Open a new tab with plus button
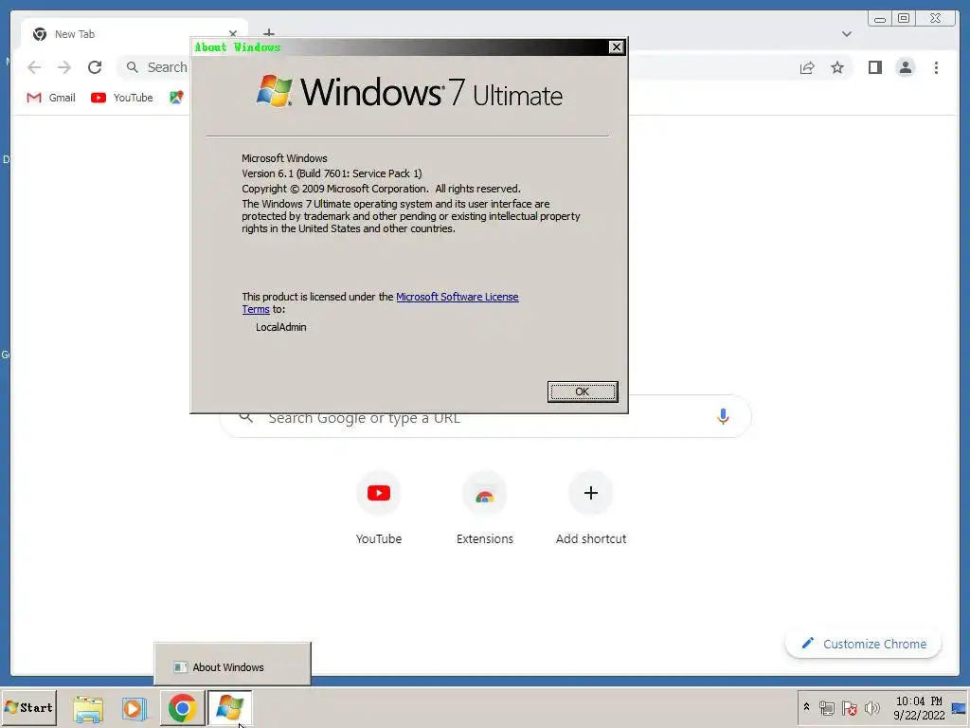 (268, 32)
